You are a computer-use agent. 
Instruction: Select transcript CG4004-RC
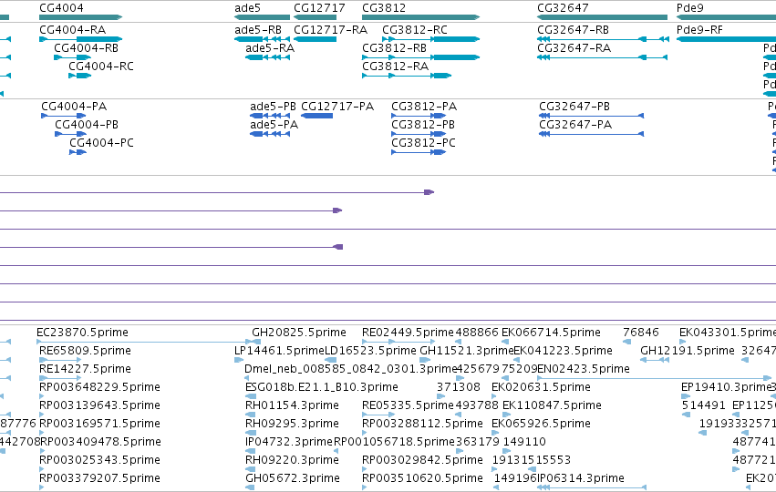[x=79, y=76]
